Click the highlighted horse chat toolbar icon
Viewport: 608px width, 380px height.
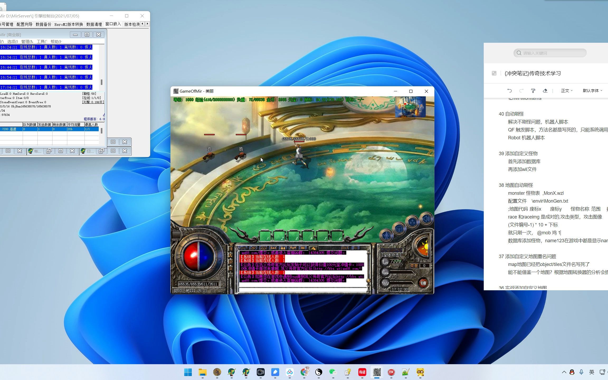313,248
